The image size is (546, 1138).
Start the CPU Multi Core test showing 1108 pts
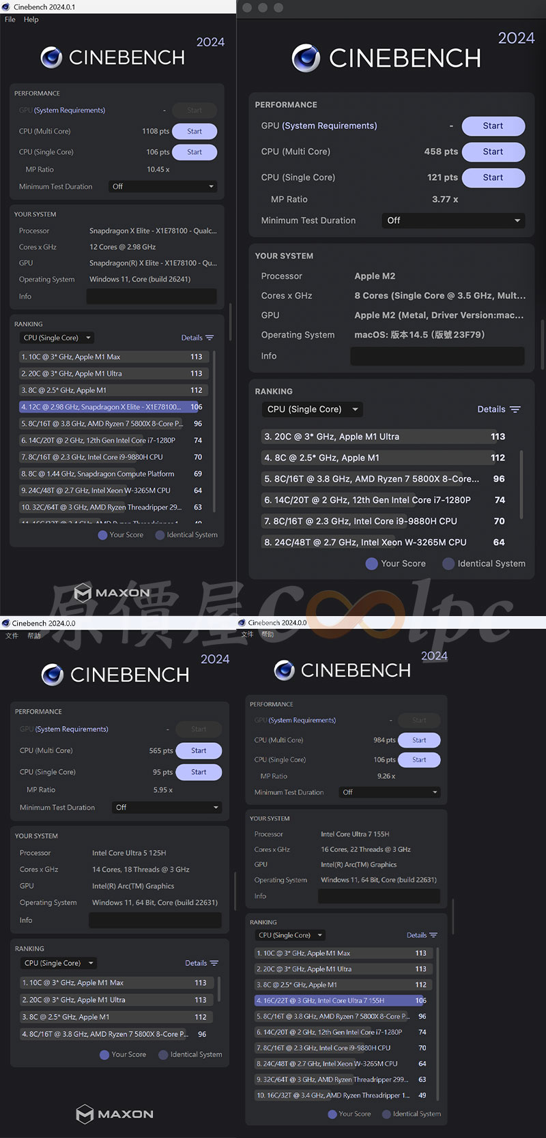click(x=195, y=131)
